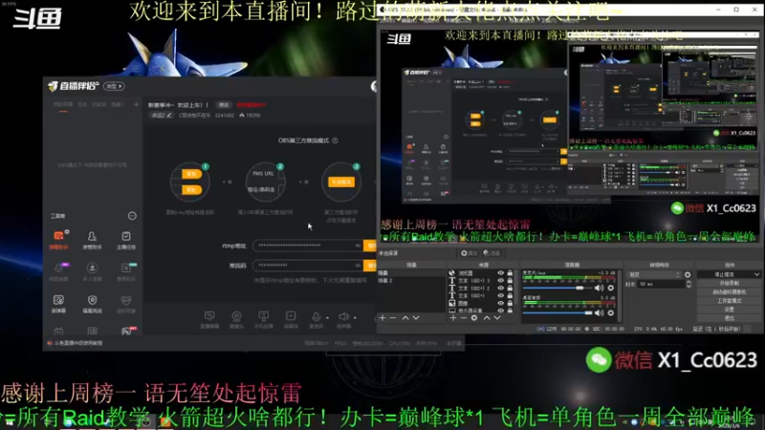
Task: Reveal the 推流码 field with its eye icon
Action: tap(358, 266)
